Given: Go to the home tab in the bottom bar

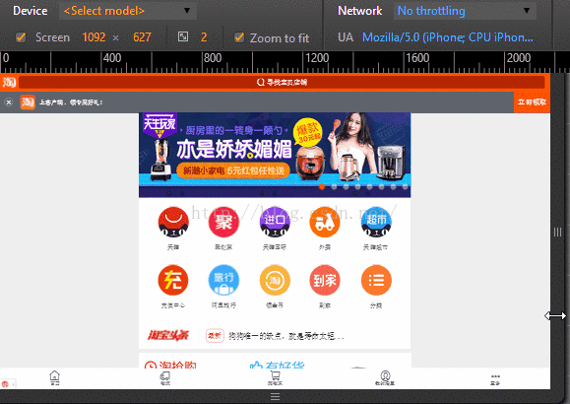Looking at the screenshot, I should point(54,377).
